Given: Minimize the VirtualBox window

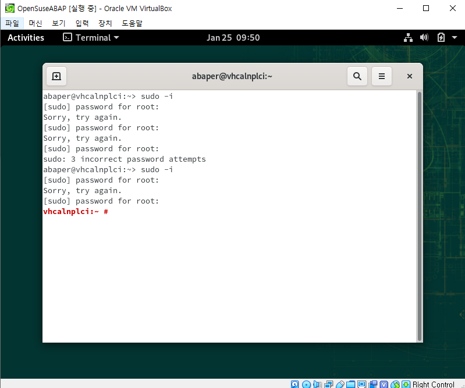Looking at the screenshot, I should click(400, 8).
